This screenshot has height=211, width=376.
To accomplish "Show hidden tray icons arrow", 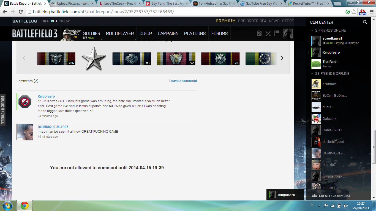I will pos(319,206).
